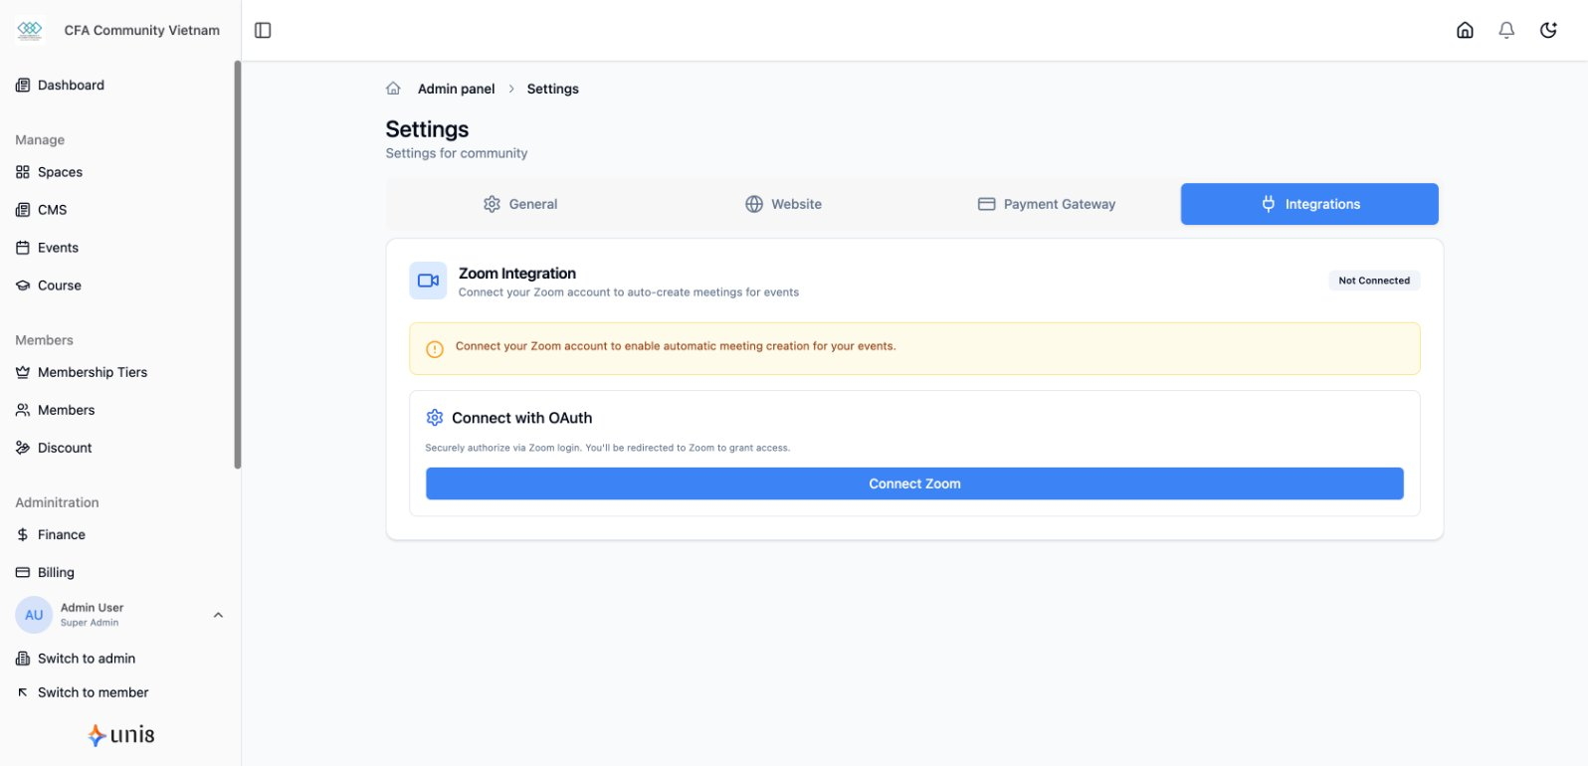Click the Zoom Integration heading
1588x766 pixels.
tap(517, 274)
